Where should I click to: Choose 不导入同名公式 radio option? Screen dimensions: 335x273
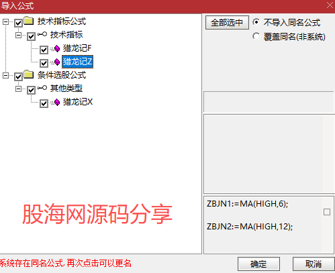pos(256,22)
